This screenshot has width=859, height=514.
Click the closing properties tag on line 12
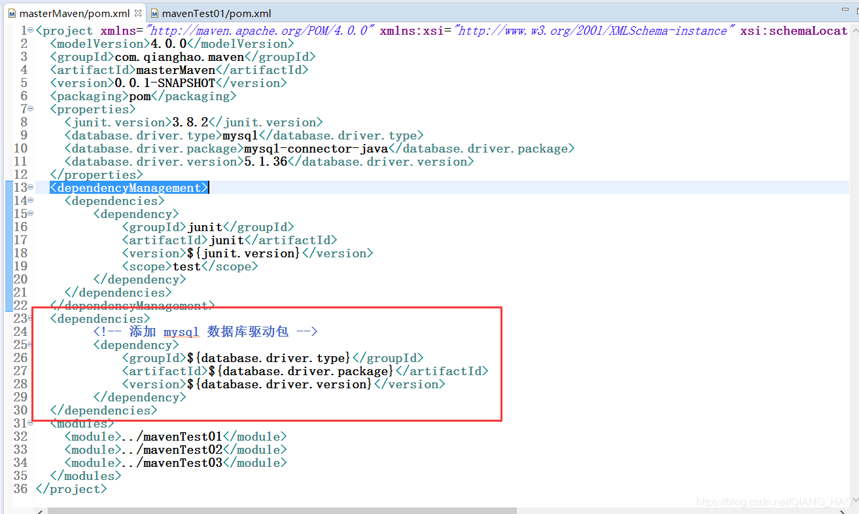point(96,175)
